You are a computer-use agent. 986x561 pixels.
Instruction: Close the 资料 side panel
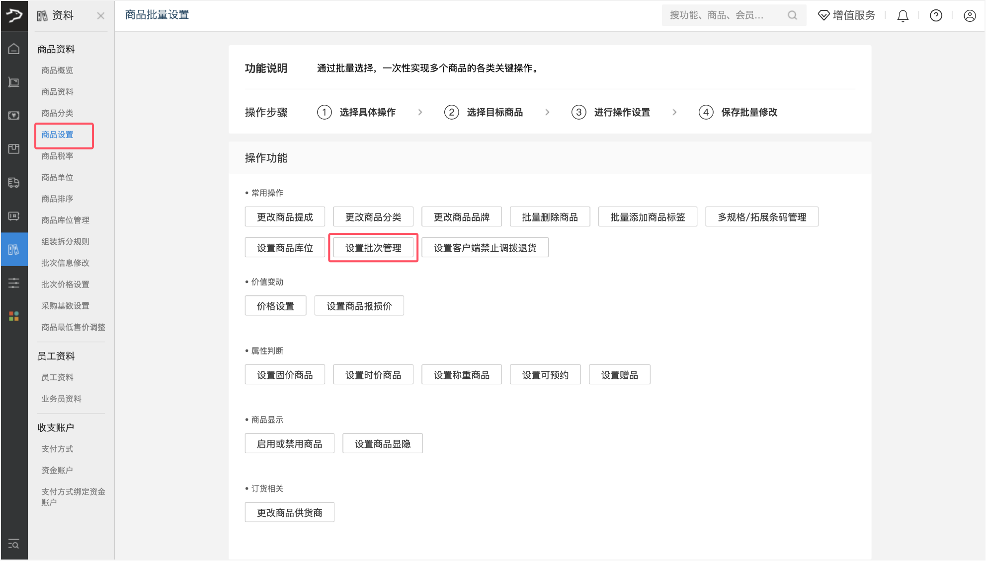tap(101, 16)
